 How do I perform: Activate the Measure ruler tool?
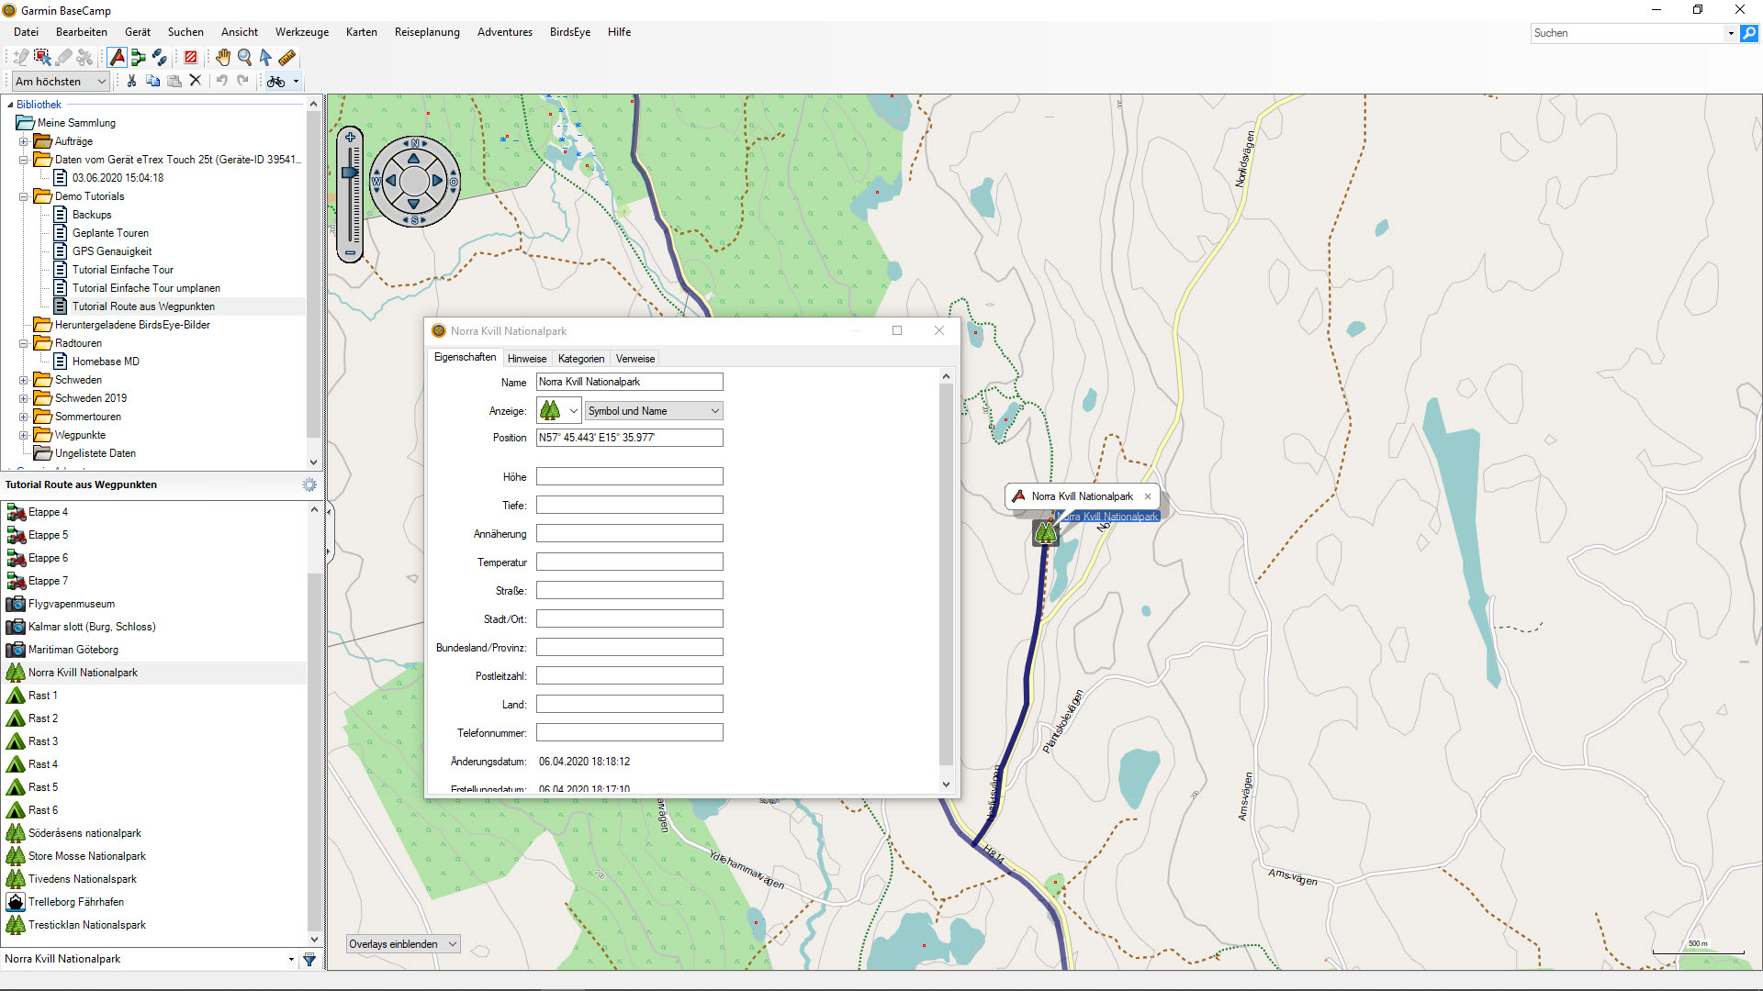(x=286, y=57)
